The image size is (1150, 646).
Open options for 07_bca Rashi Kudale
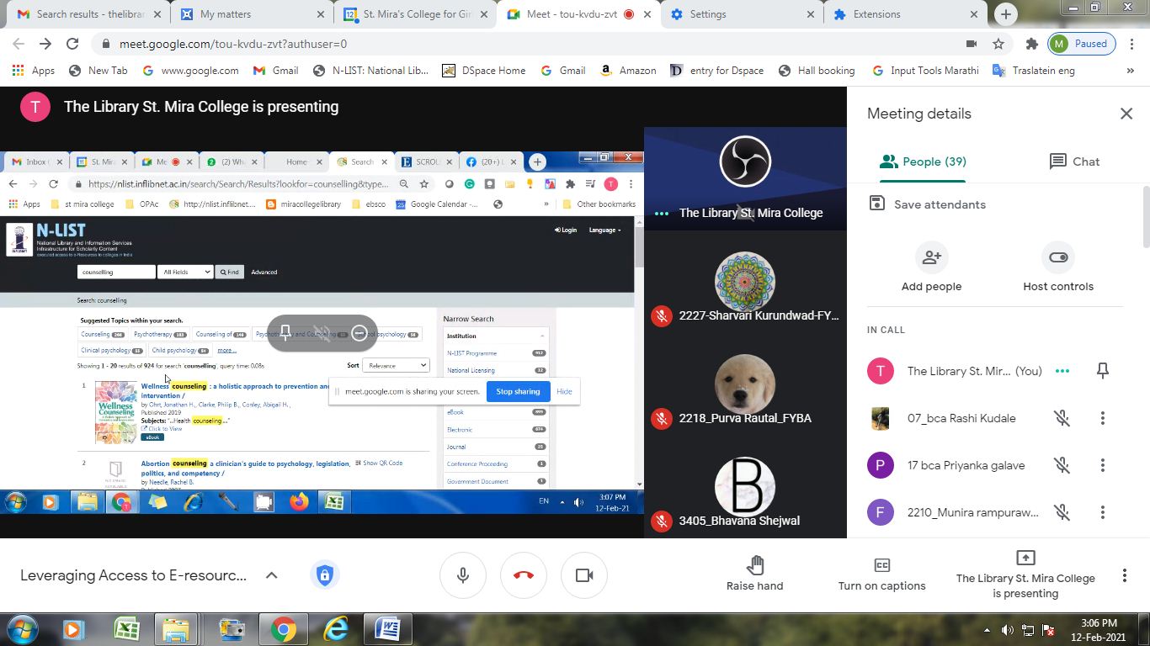[x=1102, y=418]
